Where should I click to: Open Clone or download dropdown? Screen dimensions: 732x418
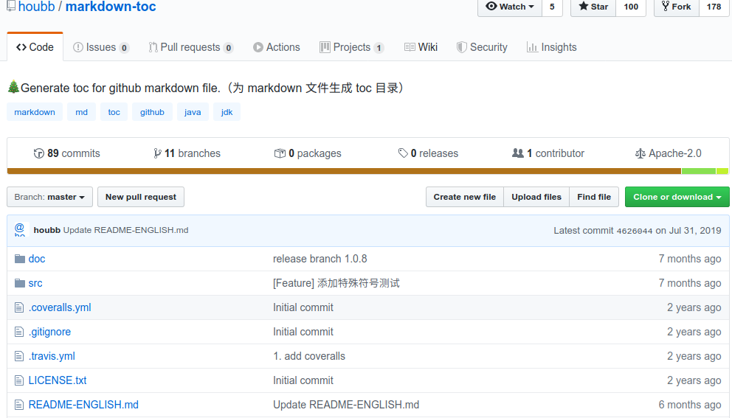click(677, 197)
